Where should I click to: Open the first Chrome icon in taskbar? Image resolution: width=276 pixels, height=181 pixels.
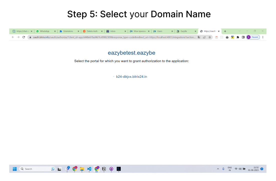(x=75, y=169)
